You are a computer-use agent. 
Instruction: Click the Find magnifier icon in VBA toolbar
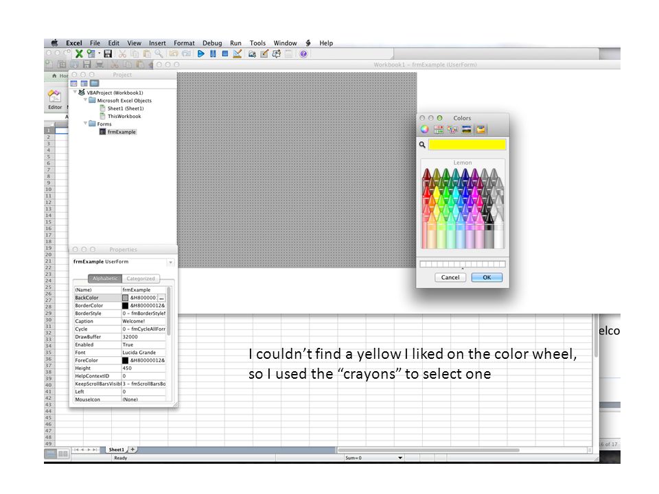pos(159,54)
